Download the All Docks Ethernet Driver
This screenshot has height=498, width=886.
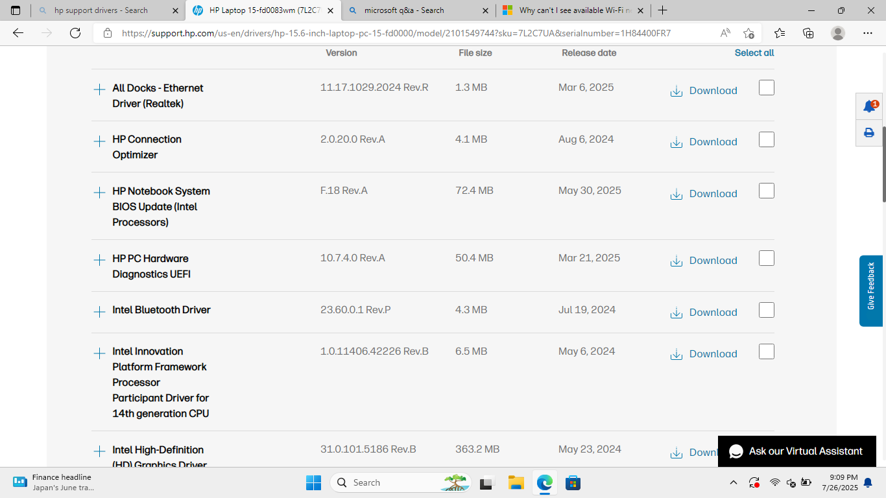point(703,90)
